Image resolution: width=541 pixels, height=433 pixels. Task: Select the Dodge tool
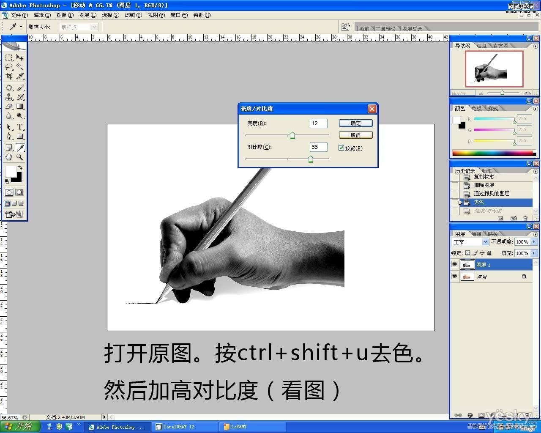(x=20, y=116)
